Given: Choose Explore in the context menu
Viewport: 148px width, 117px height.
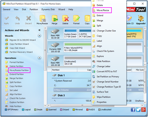Looking at the screenshot, I should [109, 56].
